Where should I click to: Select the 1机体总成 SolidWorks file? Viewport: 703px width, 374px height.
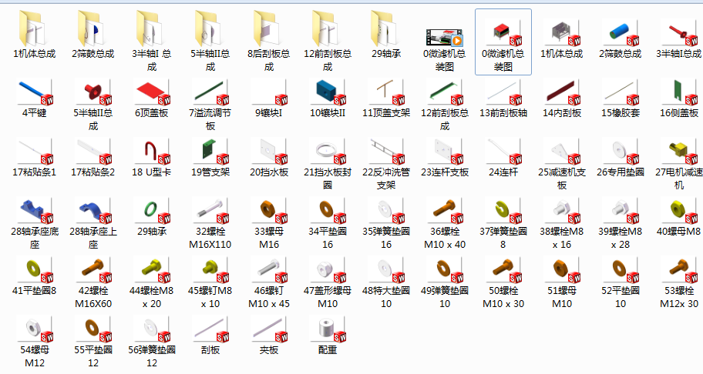(562, 40)
